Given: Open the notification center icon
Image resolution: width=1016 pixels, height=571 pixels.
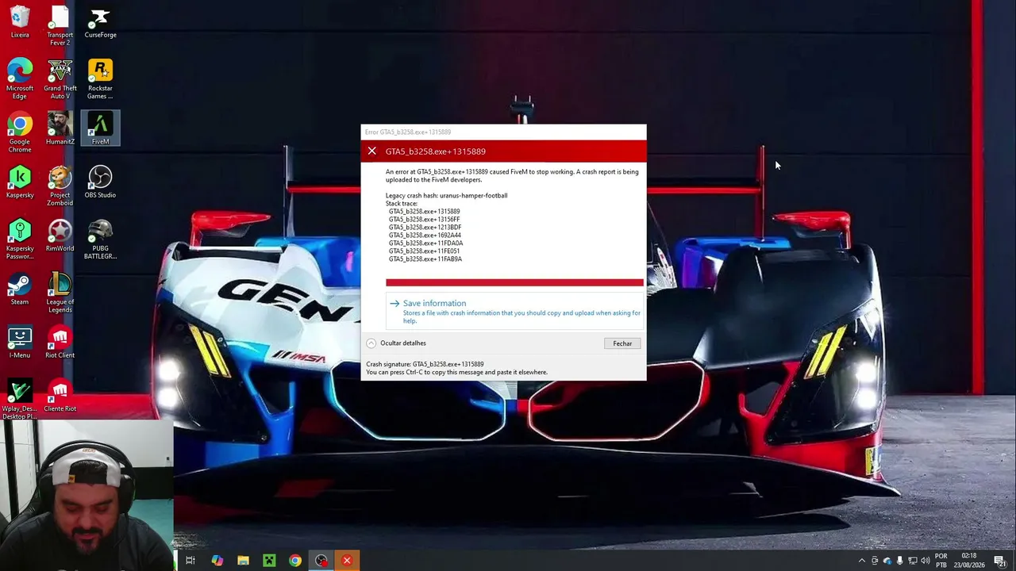Looking at the screenshot, I should tap(1000, 561).
